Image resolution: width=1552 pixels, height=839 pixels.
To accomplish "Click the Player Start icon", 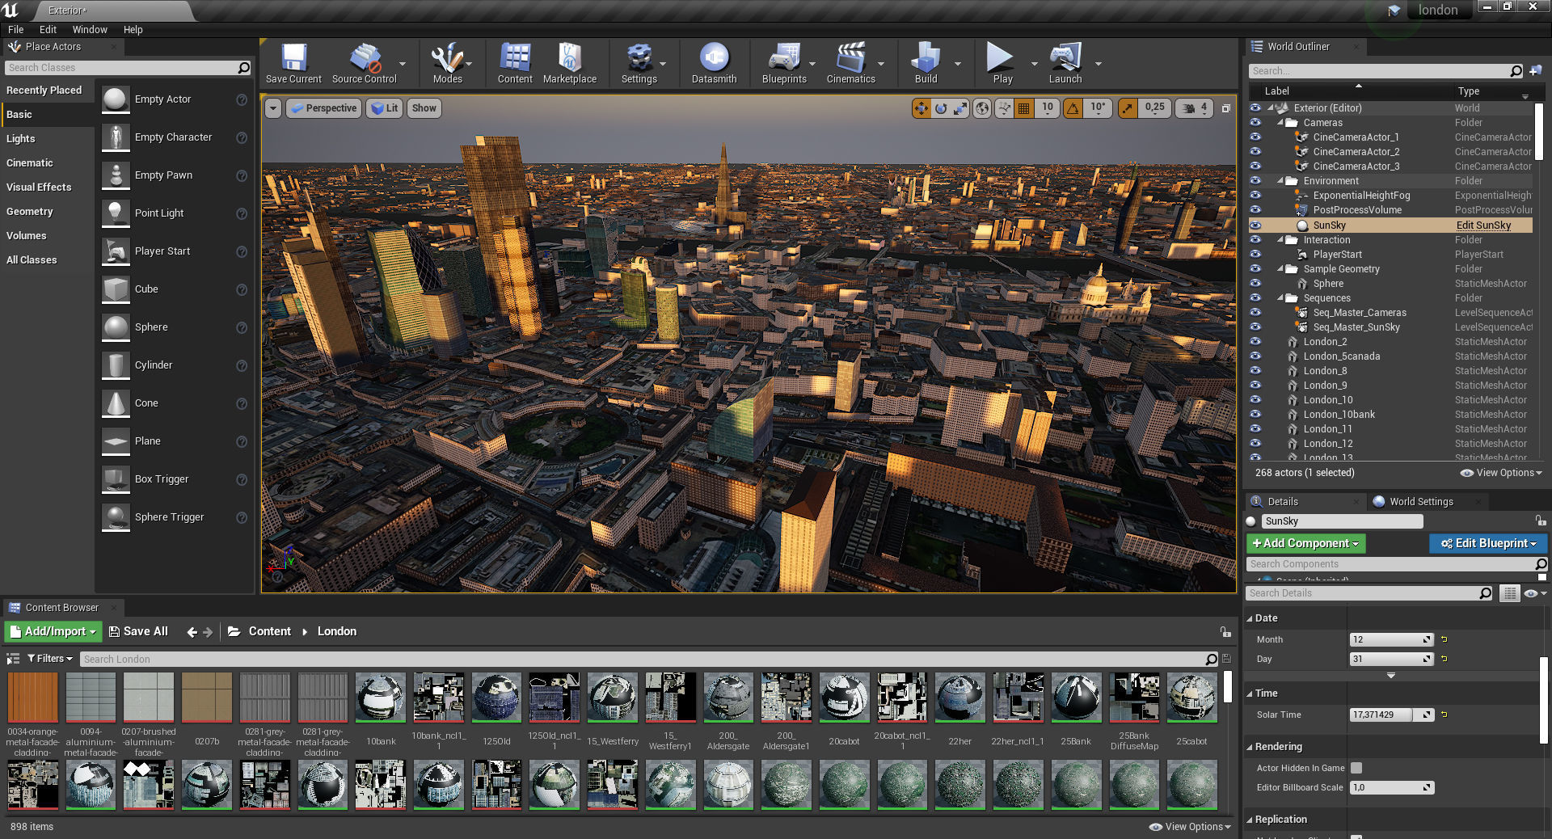I will click(116, 251).
